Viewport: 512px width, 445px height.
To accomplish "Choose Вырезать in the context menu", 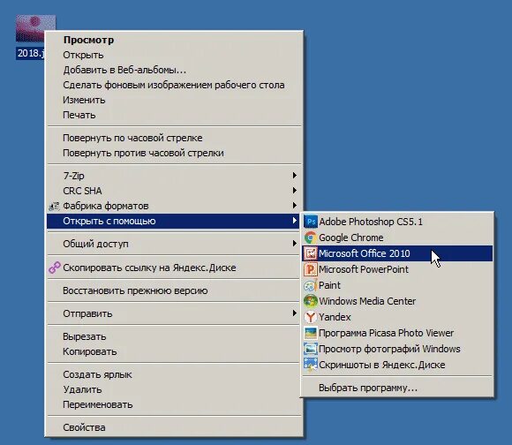I will [174, 336].
